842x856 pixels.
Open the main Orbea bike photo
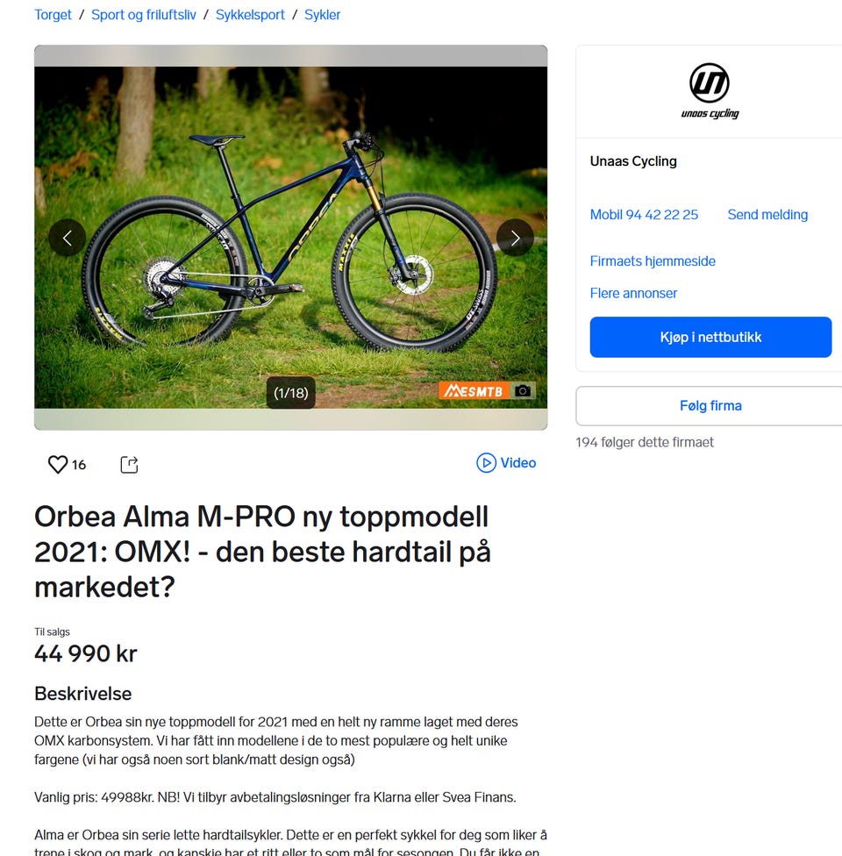290,238
